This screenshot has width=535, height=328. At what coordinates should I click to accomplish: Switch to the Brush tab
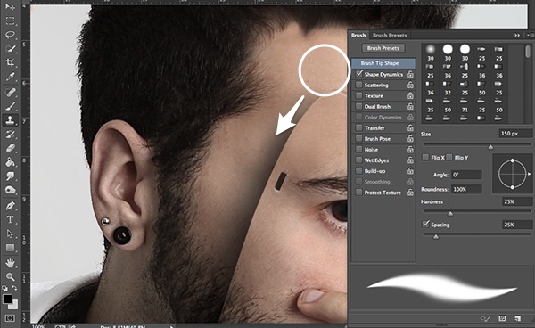click(358, 35)
